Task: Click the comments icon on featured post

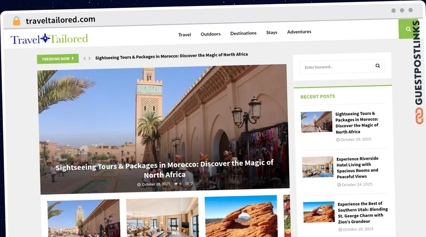Action: pyautogui.click(x=187, y=184)
